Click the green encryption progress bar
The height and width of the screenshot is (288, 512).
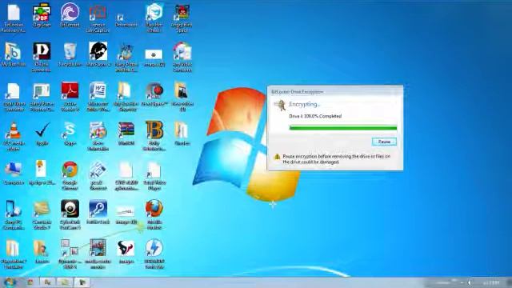pyautogui.click(x=343, y=128)
